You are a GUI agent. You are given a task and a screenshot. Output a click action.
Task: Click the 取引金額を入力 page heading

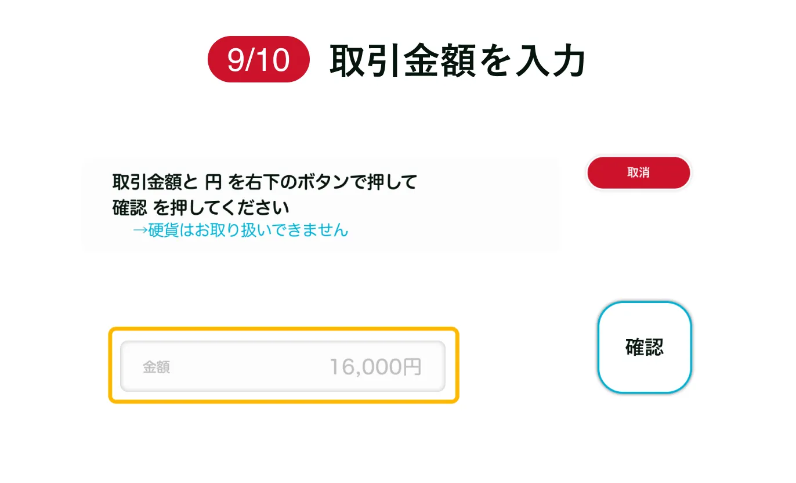(x=457, y=60)
